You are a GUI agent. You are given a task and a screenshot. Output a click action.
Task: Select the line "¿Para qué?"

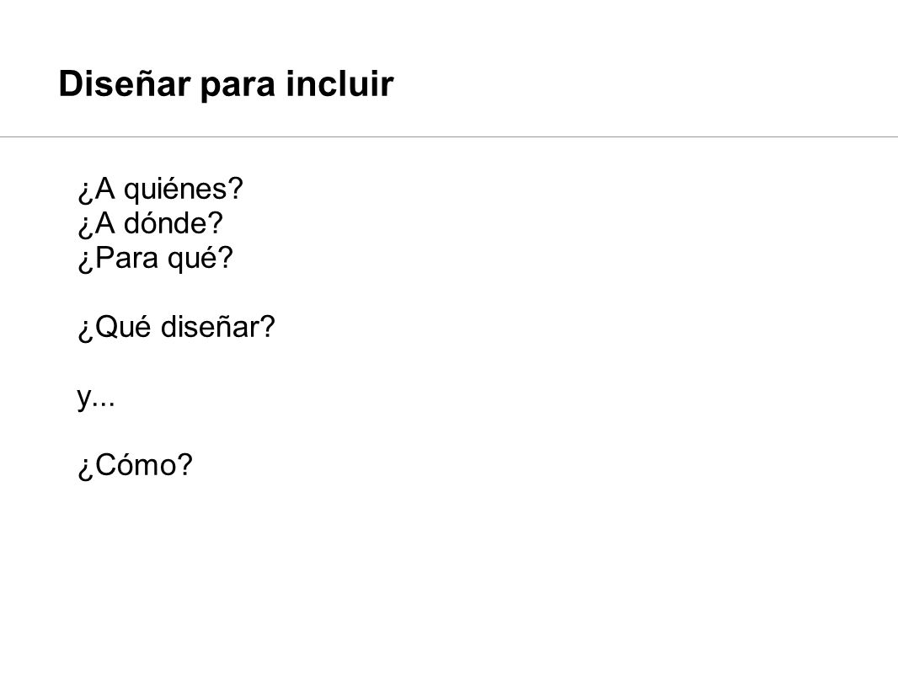pos(155,259)
